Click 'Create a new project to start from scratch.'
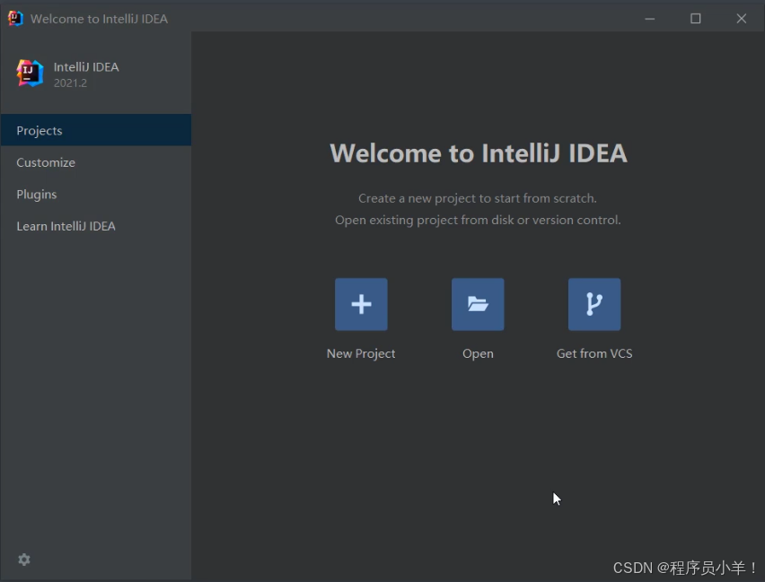The image size is (765, 582). pos(478,198)
